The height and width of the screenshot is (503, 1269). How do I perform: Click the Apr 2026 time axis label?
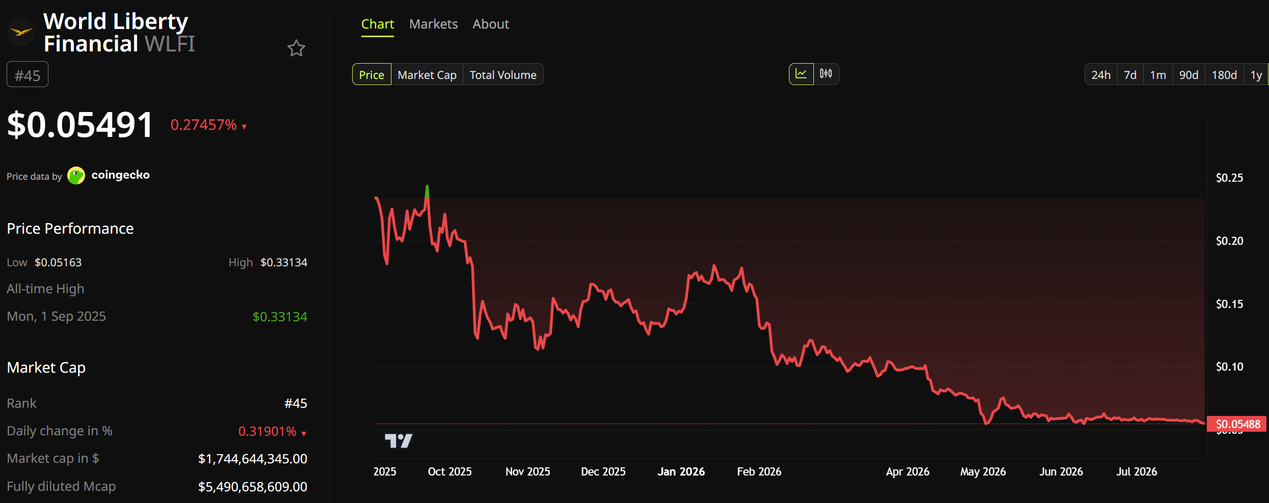point(908,471)
